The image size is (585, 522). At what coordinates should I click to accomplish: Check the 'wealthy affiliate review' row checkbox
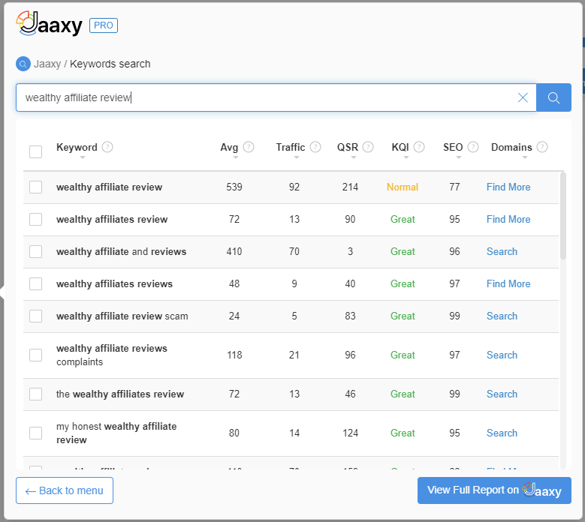(36, 187)
